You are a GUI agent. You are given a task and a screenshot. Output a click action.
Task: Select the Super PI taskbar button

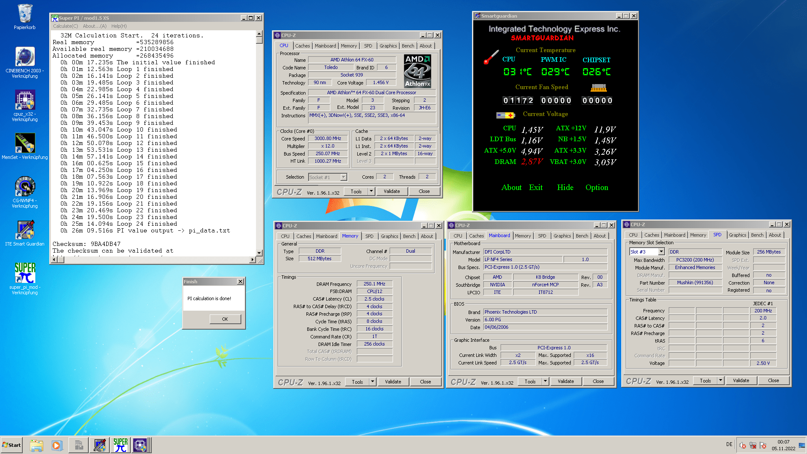tap(120, 445)
